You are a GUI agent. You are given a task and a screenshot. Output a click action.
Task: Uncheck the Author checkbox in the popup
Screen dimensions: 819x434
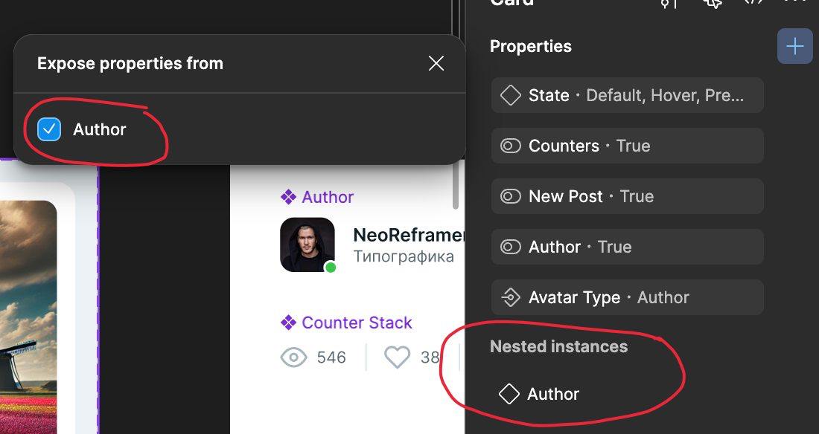(x=49, y=129)
